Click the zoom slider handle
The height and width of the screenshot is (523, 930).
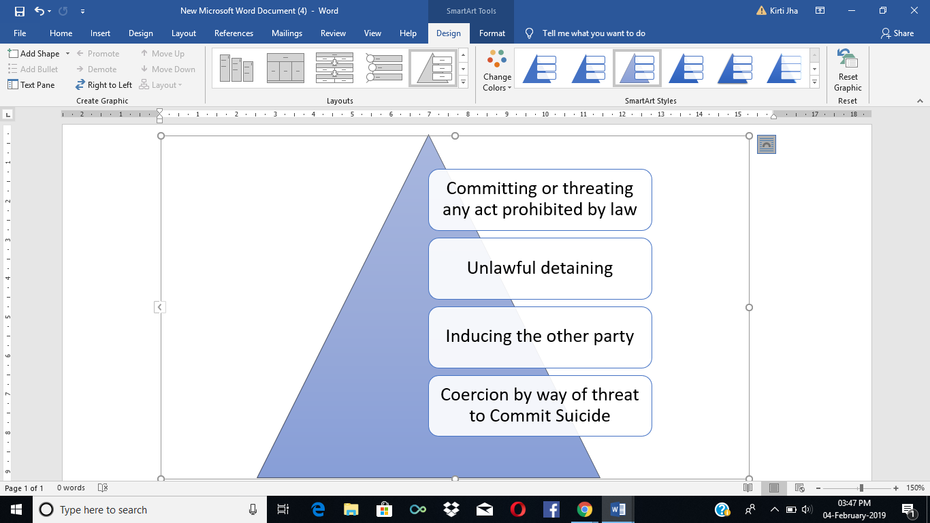pyautogui.click(x=861, y=488)
